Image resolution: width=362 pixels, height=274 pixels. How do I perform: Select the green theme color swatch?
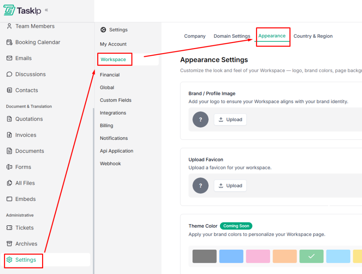tap(311, 256)
